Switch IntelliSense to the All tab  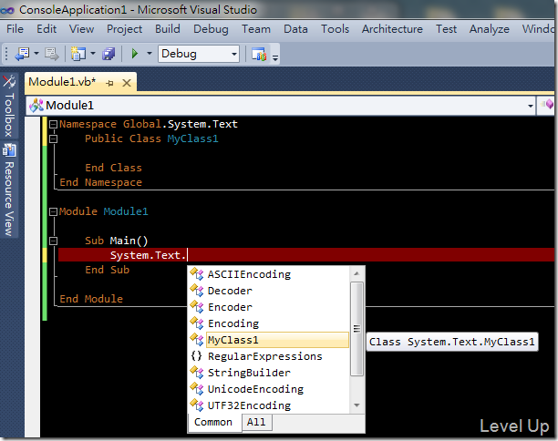pyautogui.click(x=256, y=422)
